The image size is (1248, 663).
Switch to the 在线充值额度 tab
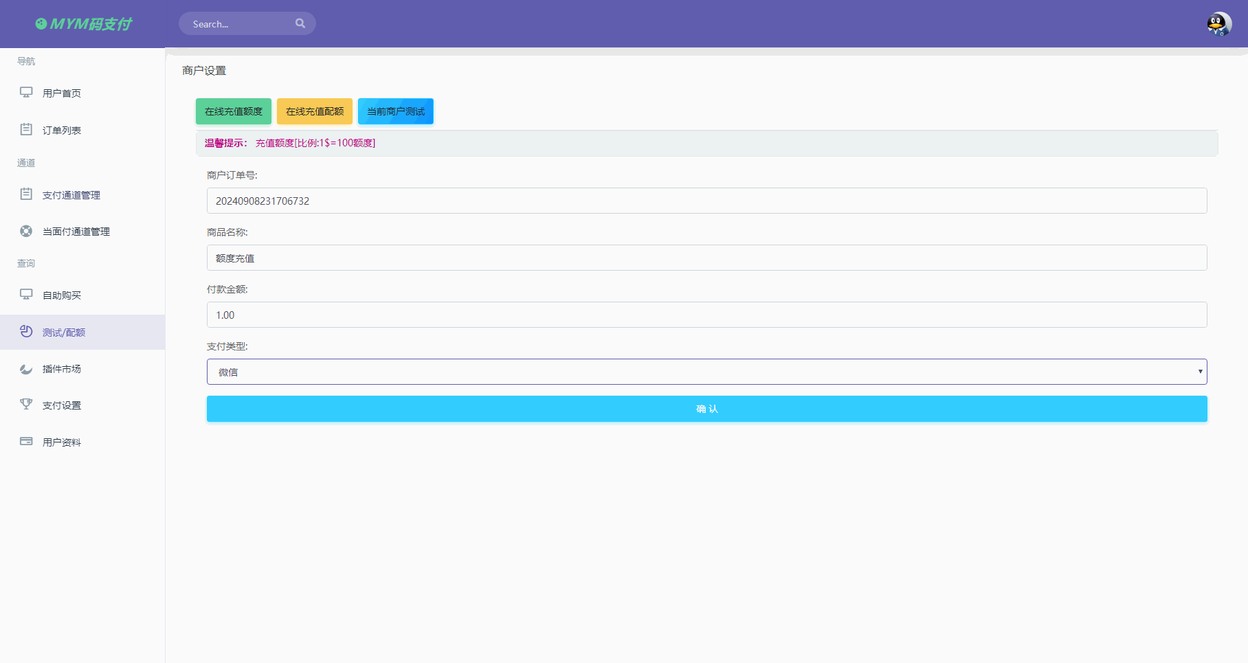pyautogui.click(x=234, y=111)
